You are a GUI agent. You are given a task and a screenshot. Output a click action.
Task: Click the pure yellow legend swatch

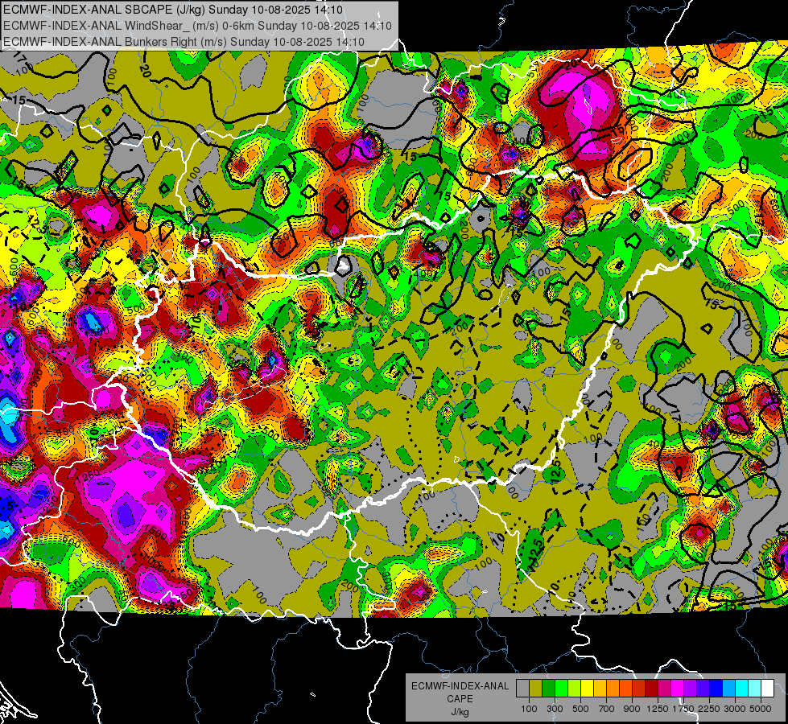(x=587, y=689)
